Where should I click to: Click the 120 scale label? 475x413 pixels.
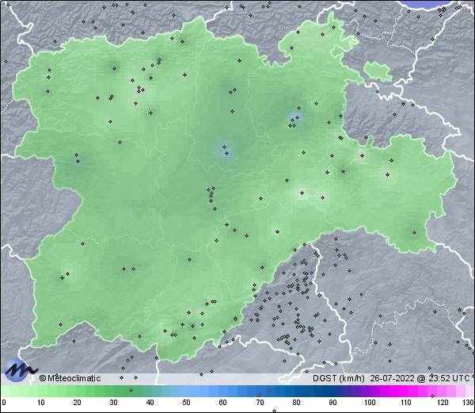[443, 402]
